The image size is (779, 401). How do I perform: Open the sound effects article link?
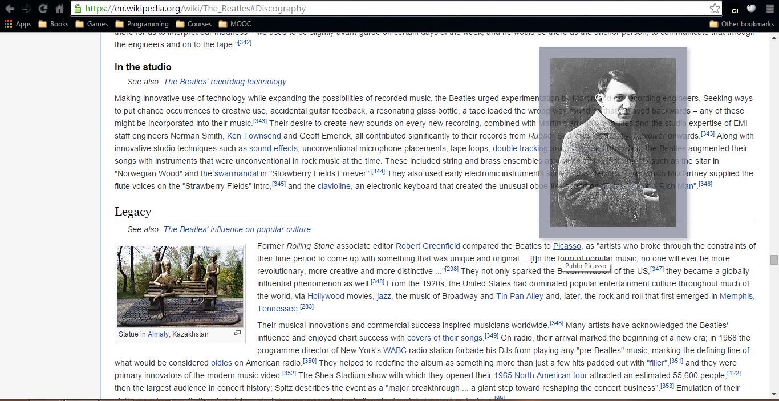click(x=273, y=148)
